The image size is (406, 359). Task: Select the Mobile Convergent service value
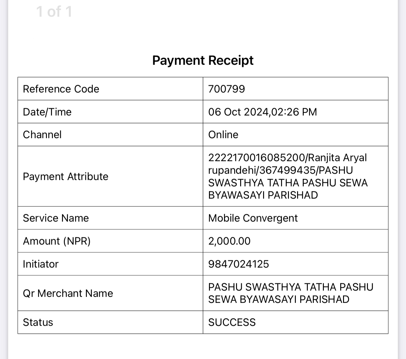pyautogui.click(x=253, y=218)
